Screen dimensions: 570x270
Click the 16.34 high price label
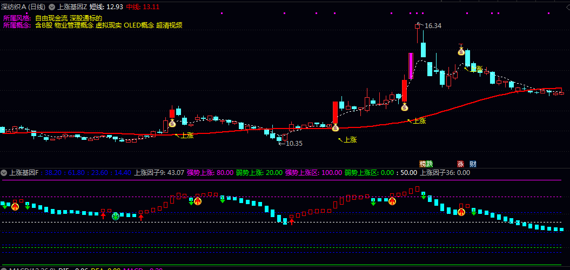(x=433, y=26)
